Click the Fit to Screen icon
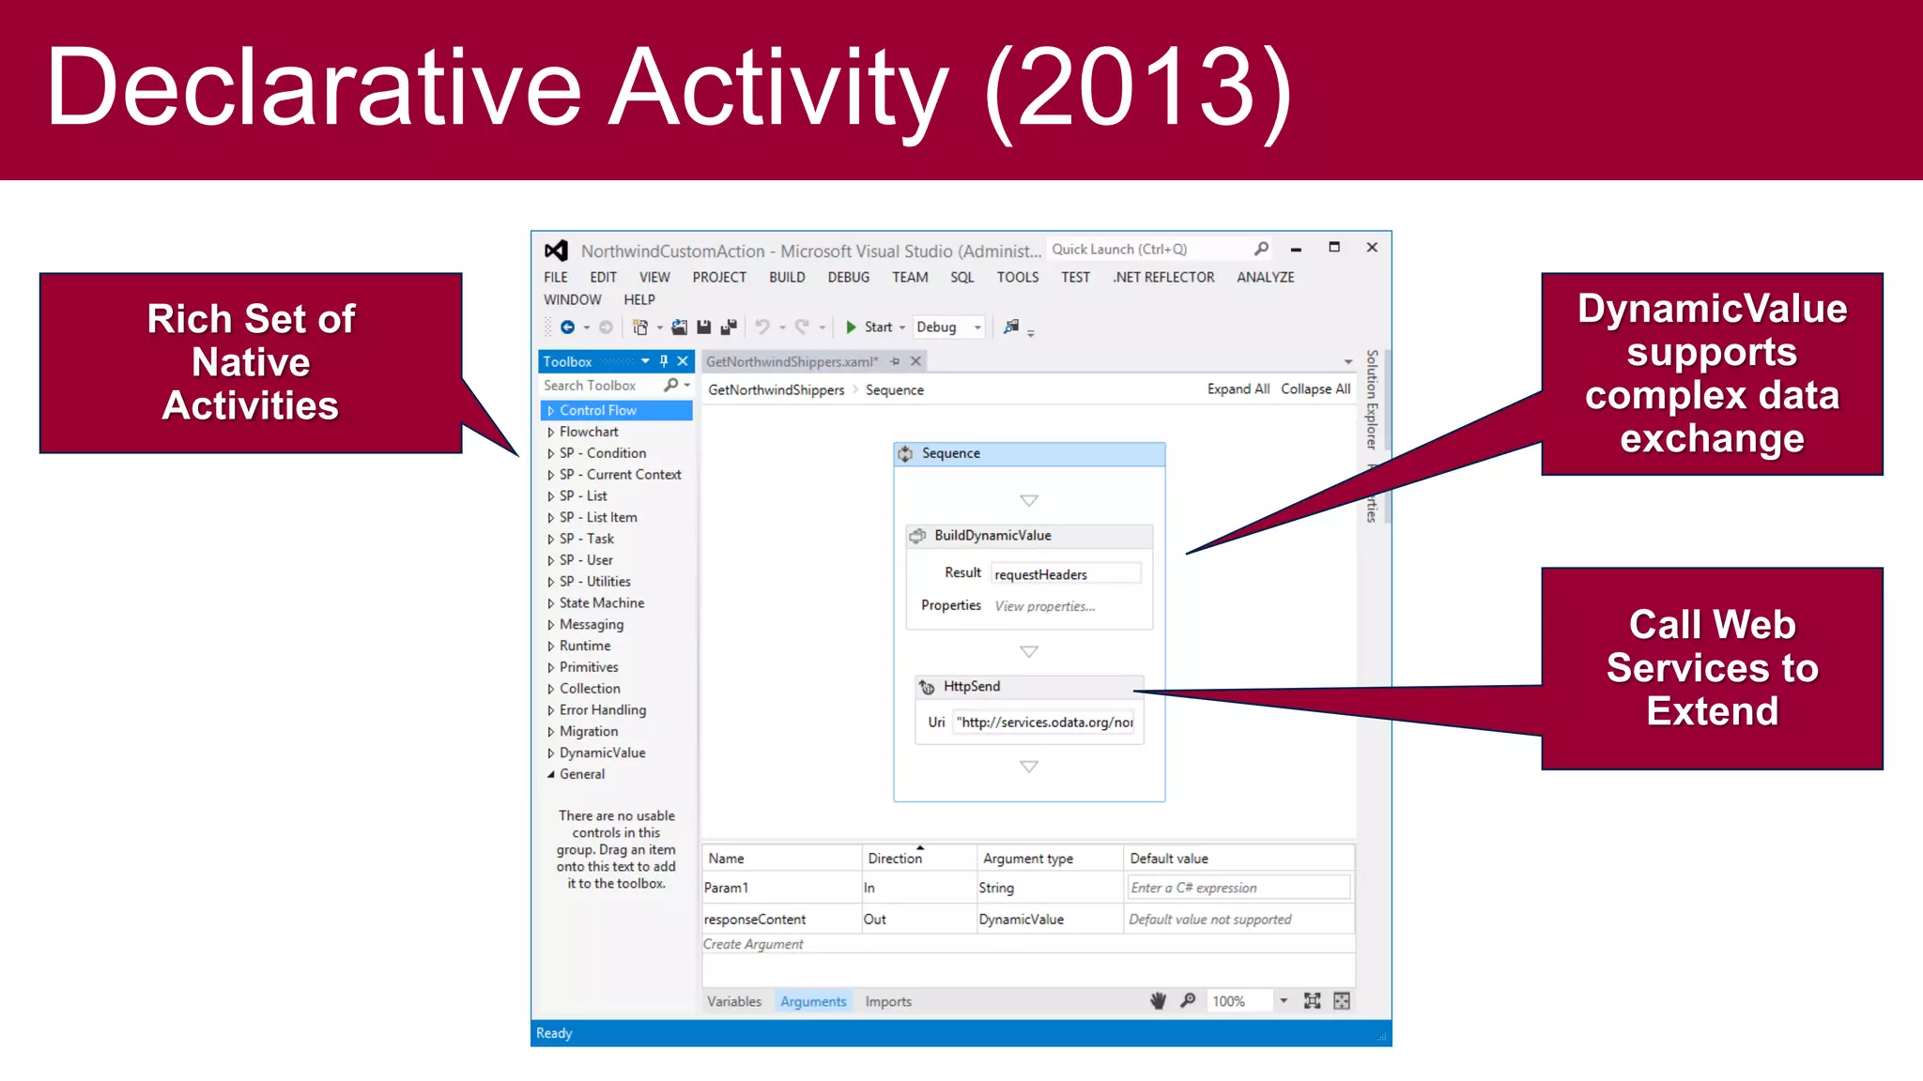Viewport: 1923px width, 1081px height. click(1312, 1001)
